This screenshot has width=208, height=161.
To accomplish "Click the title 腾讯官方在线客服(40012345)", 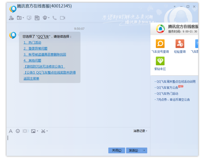I will coord(44,6).
